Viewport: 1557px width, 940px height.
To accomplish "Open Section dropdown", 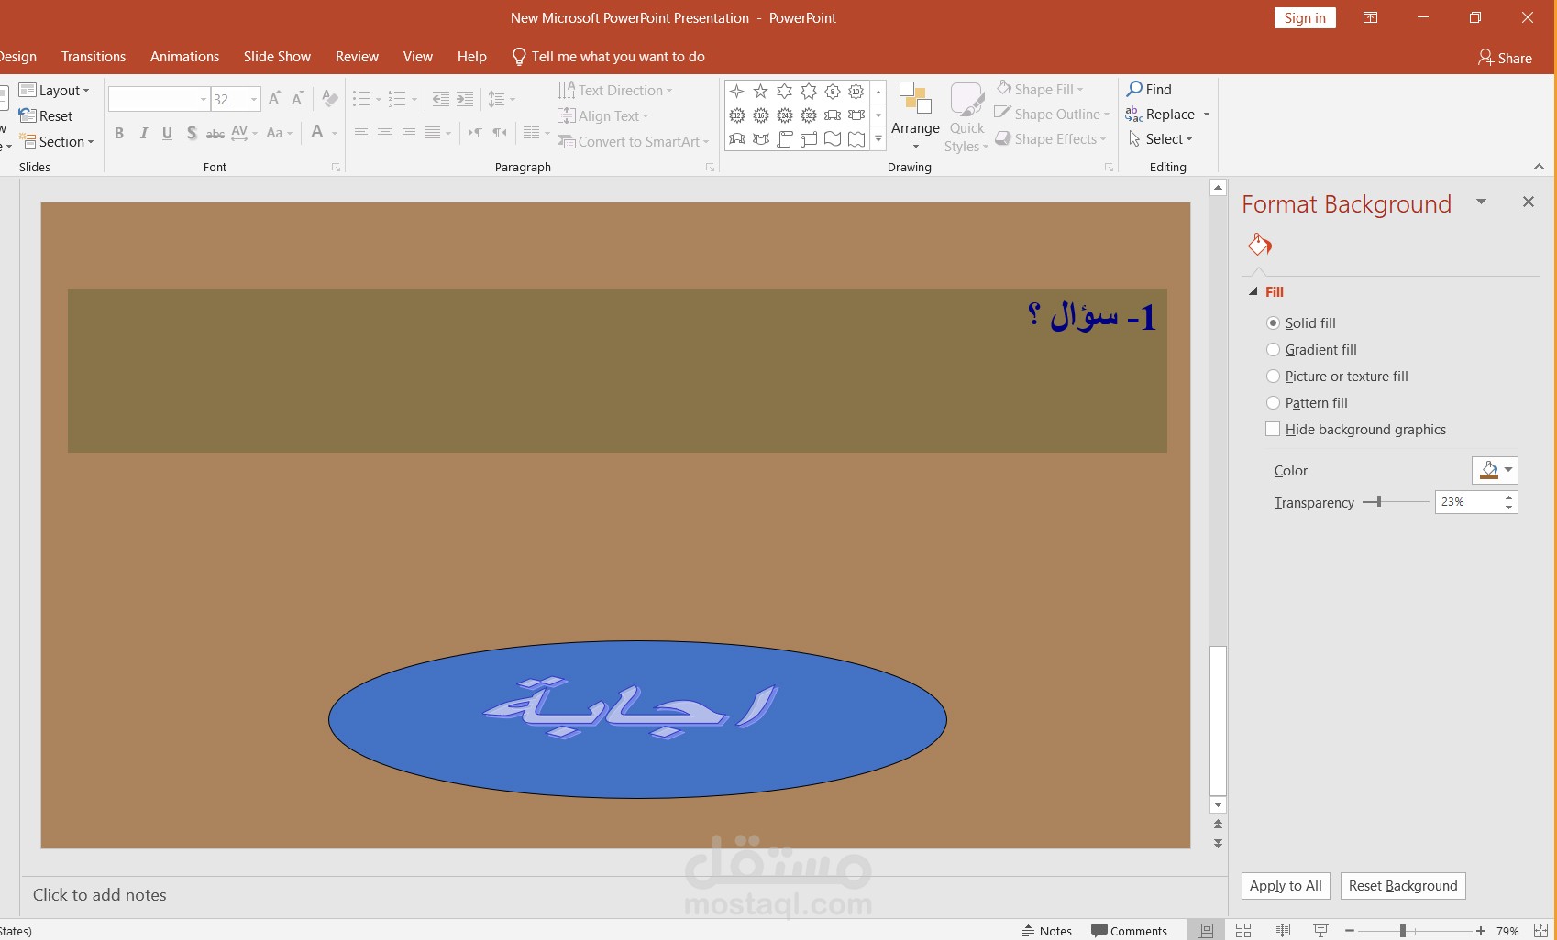I will tap(57, 141).
